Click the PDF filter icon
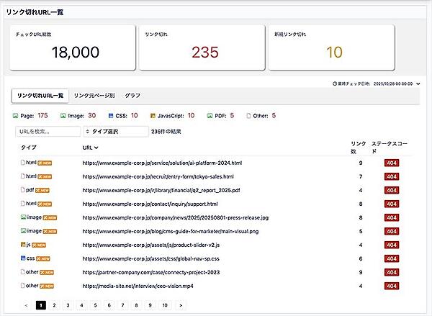This screenshot has width=432, height=316. pyautogui.click(x=210, y=115)
